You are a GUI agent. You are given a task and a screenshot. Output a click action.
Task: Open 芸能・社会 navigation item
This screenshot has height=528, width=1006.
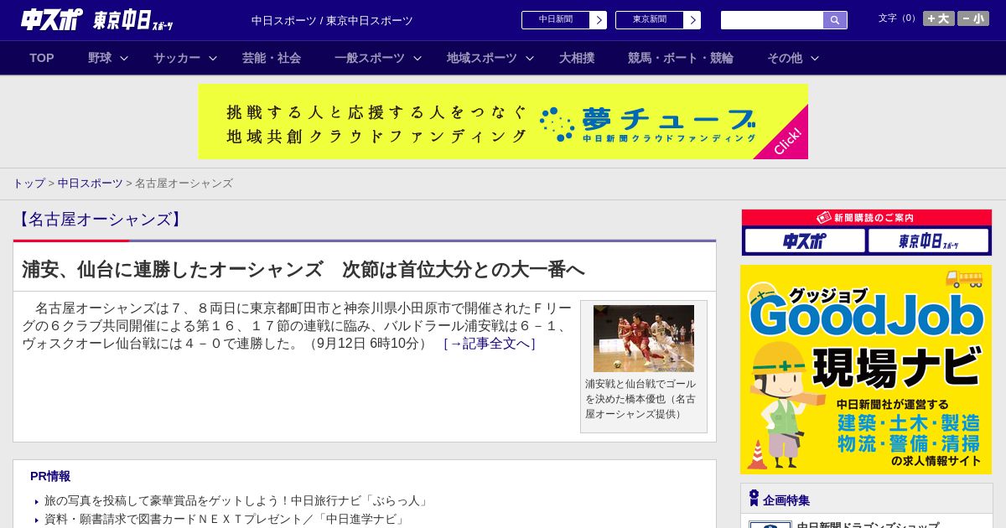tap(272, 58)
